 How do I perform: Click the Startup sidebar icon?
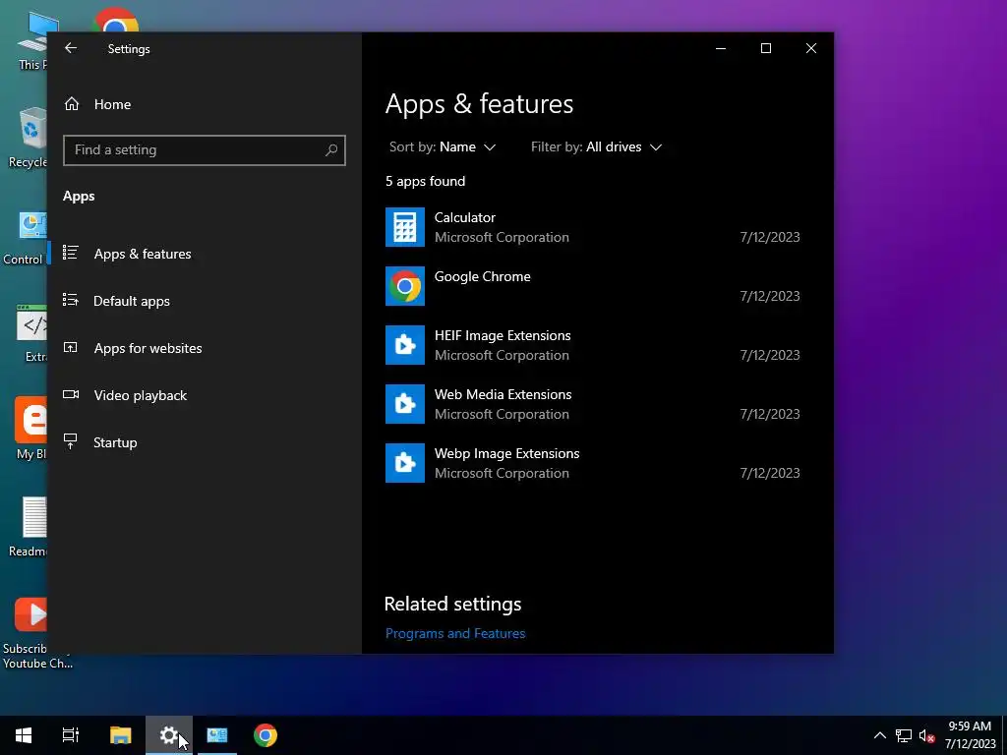click(x=71, y=441)
